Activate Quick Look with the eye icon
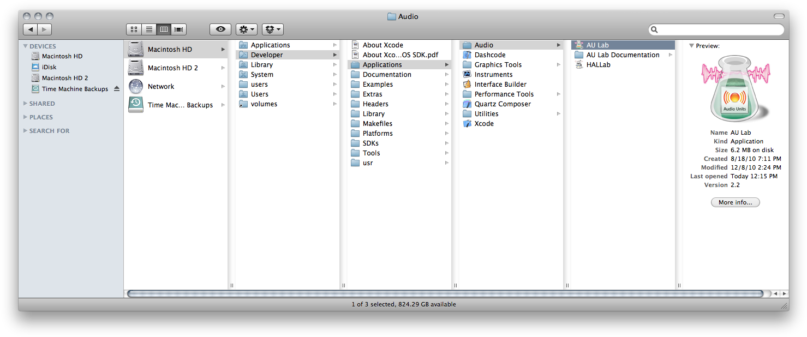This screenshot has width=807, height=337. tap(220, 29)
